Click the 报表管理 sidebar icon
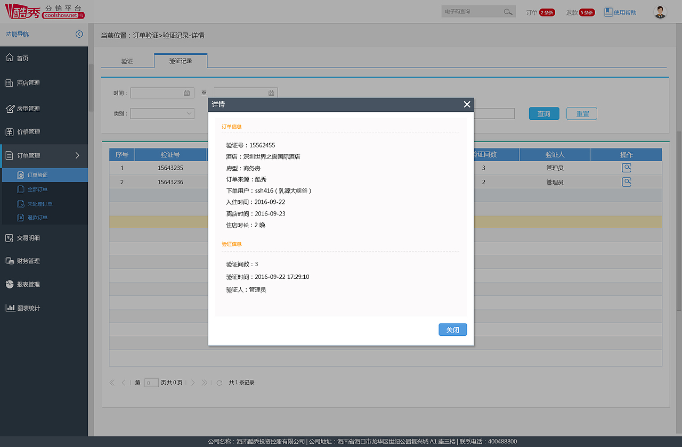682x447 pixels. (9, 284)
